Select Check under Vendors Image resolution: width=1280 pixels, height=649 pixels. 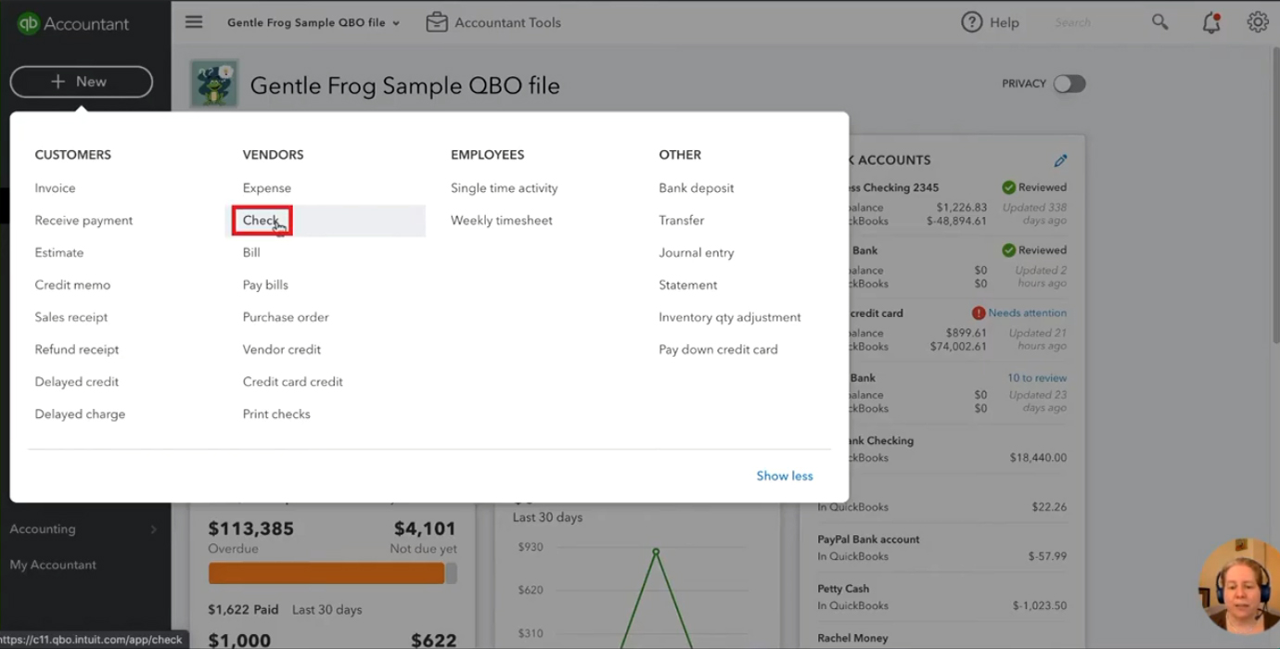coord(261,221)
